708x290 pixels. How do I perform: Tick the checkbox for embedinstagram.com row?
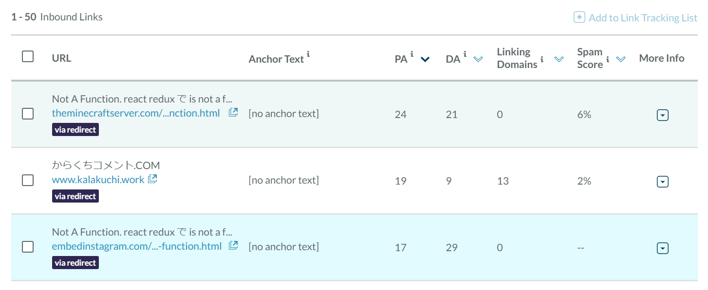coord(28,247)
